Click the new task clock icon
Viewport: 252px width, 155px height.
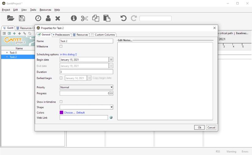pyautogui.click(x=38, y=19)
